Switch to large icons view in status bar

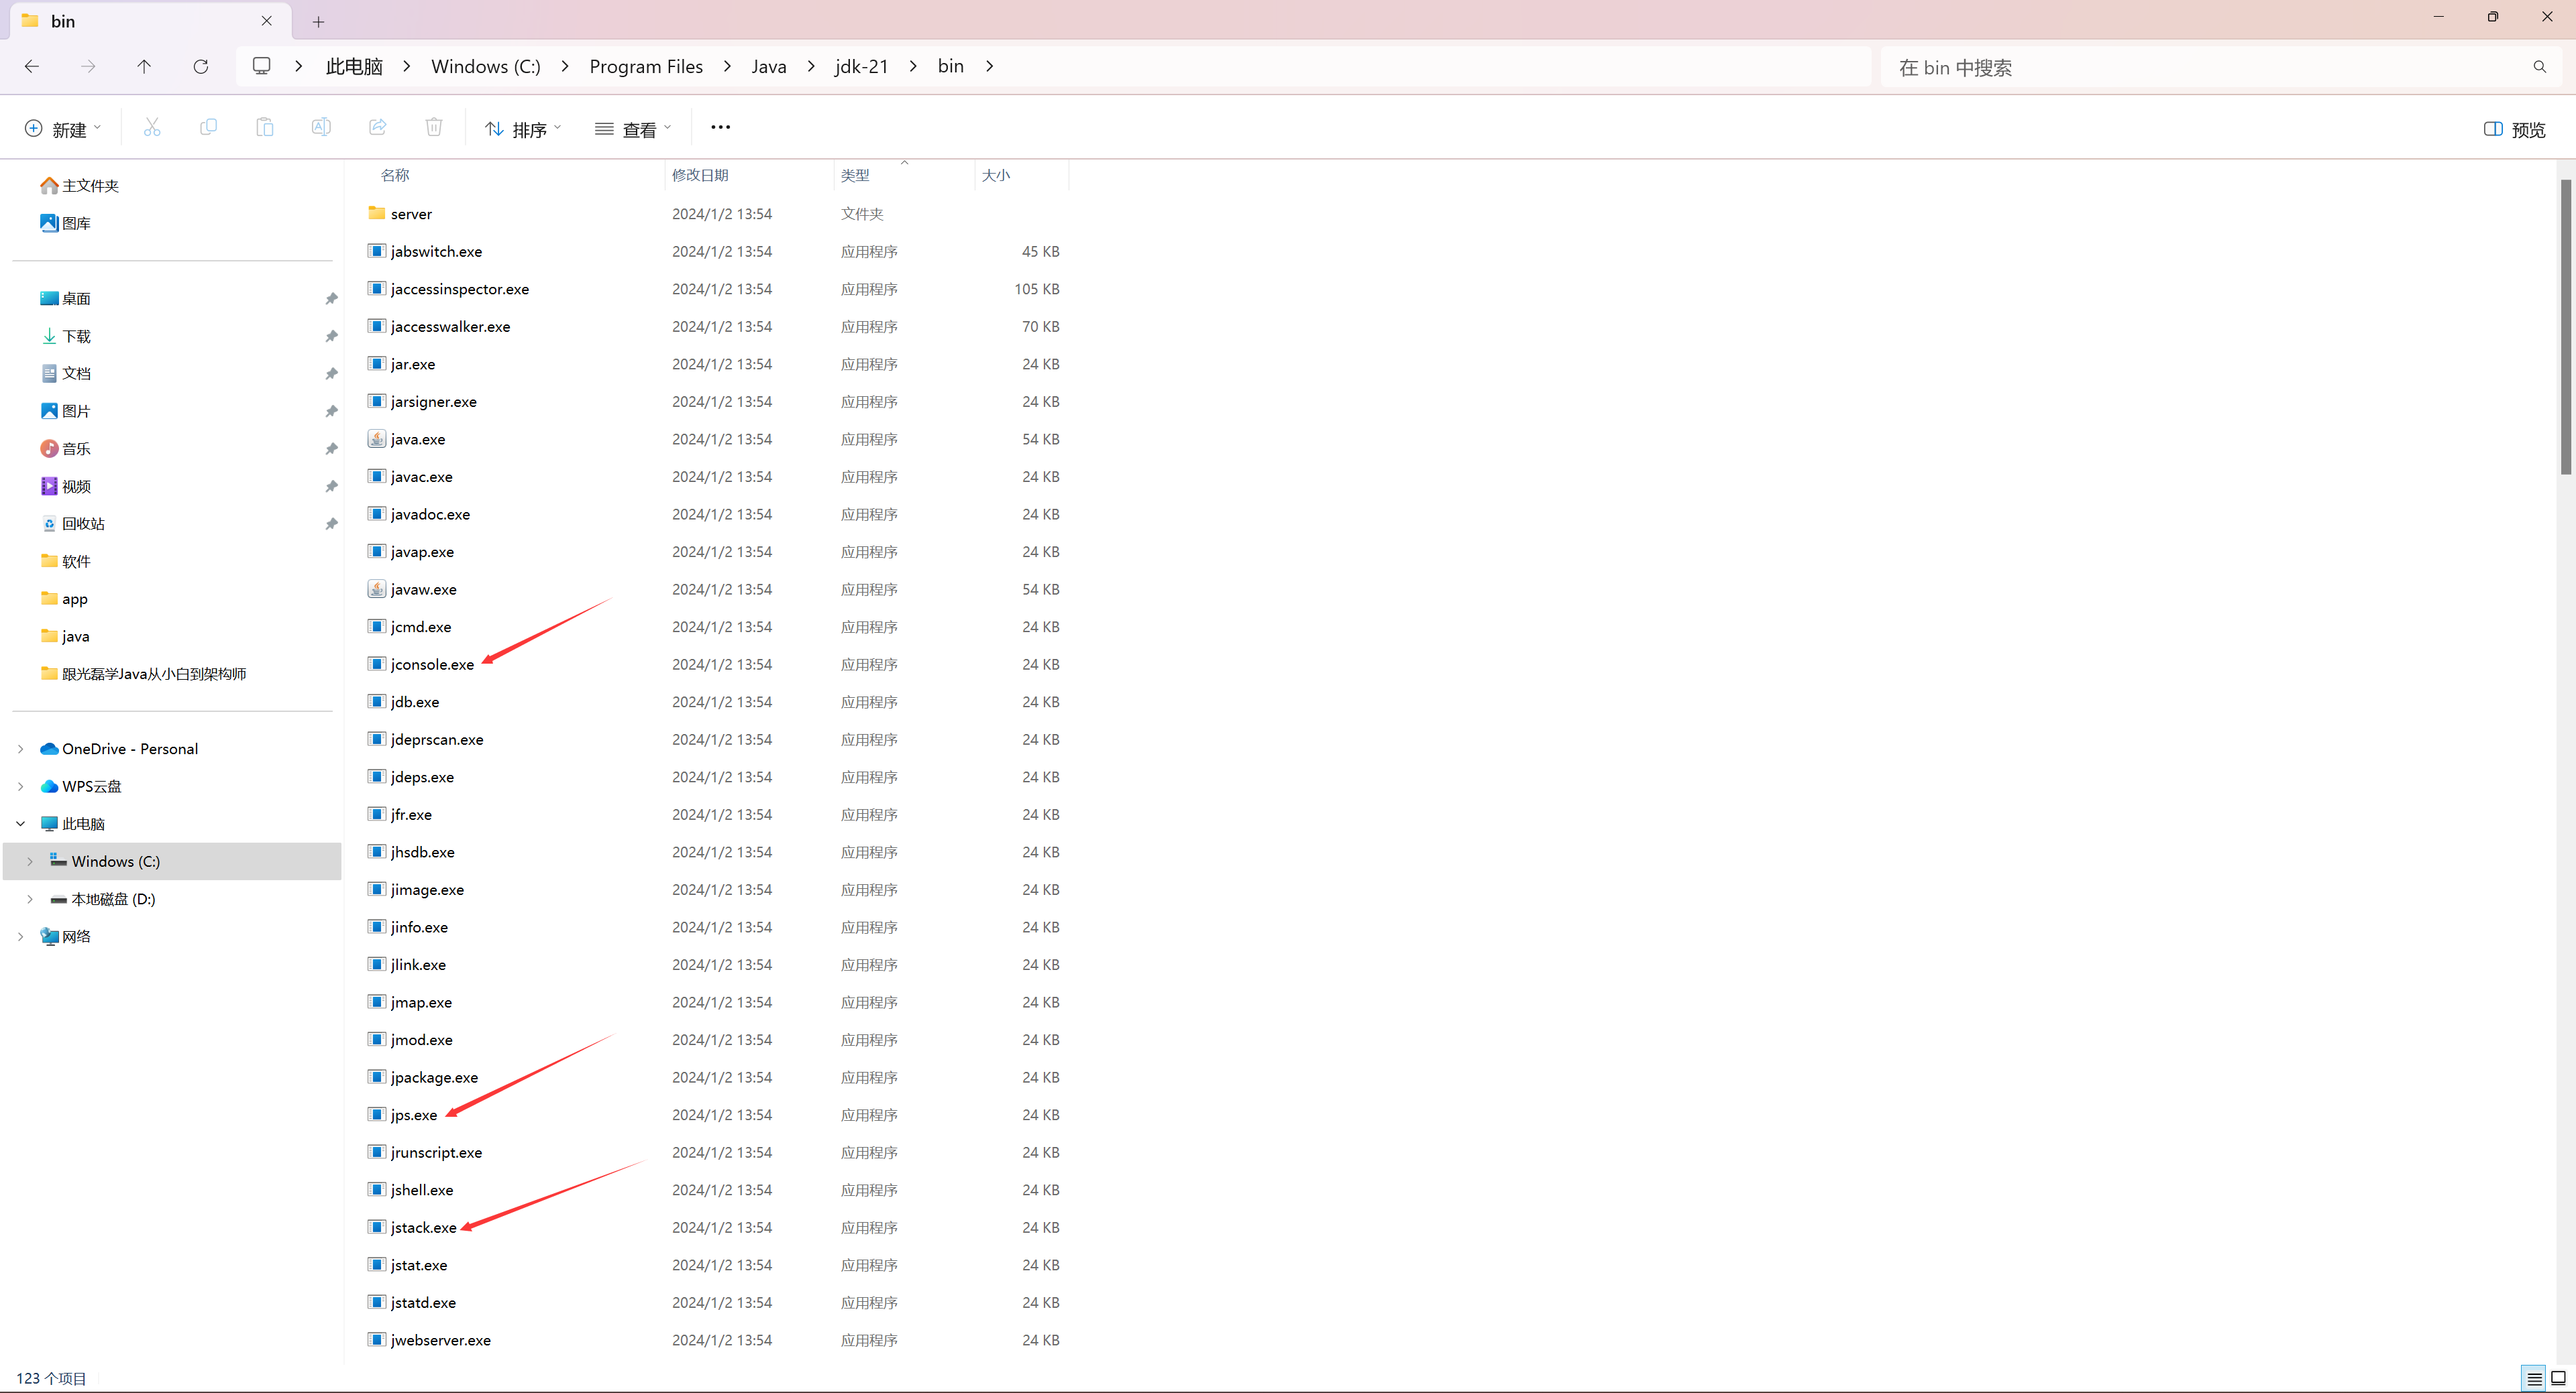pyautogui.click(x=2558, y=1378)
